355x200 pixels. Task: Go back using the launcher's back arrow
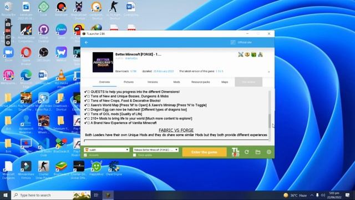click(87, 42)
